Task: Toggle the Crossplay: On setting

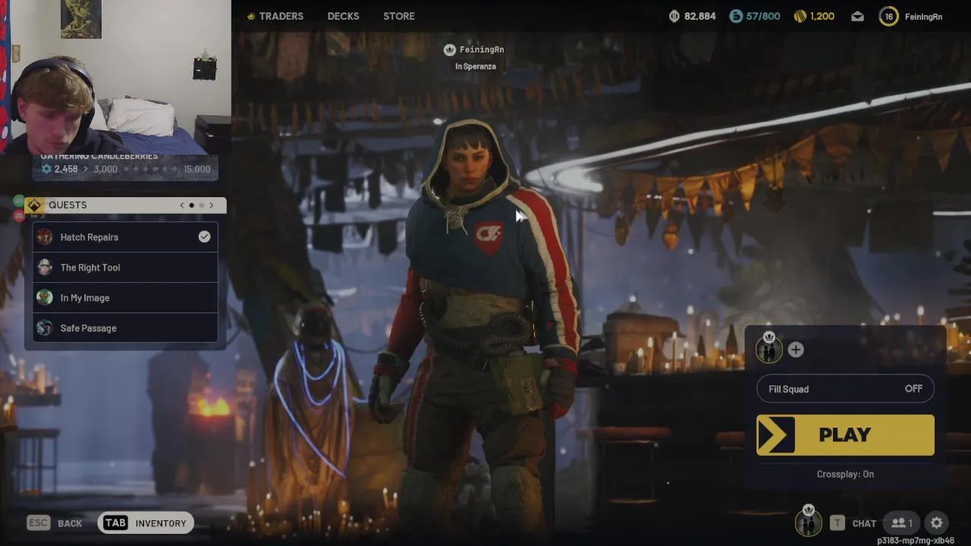Action: (x=845, y=474)
